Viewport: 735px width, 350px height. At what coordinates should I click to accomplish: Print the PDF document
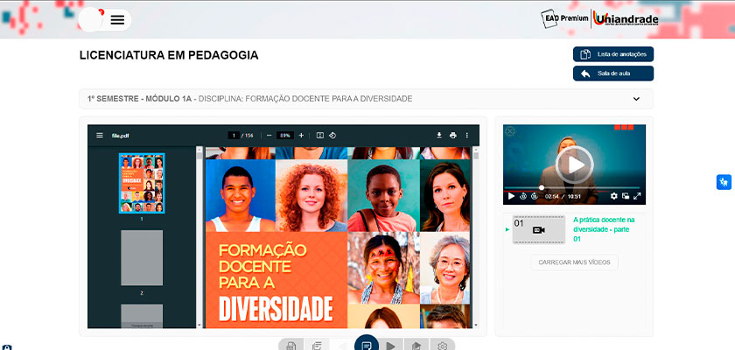point(453,136)
